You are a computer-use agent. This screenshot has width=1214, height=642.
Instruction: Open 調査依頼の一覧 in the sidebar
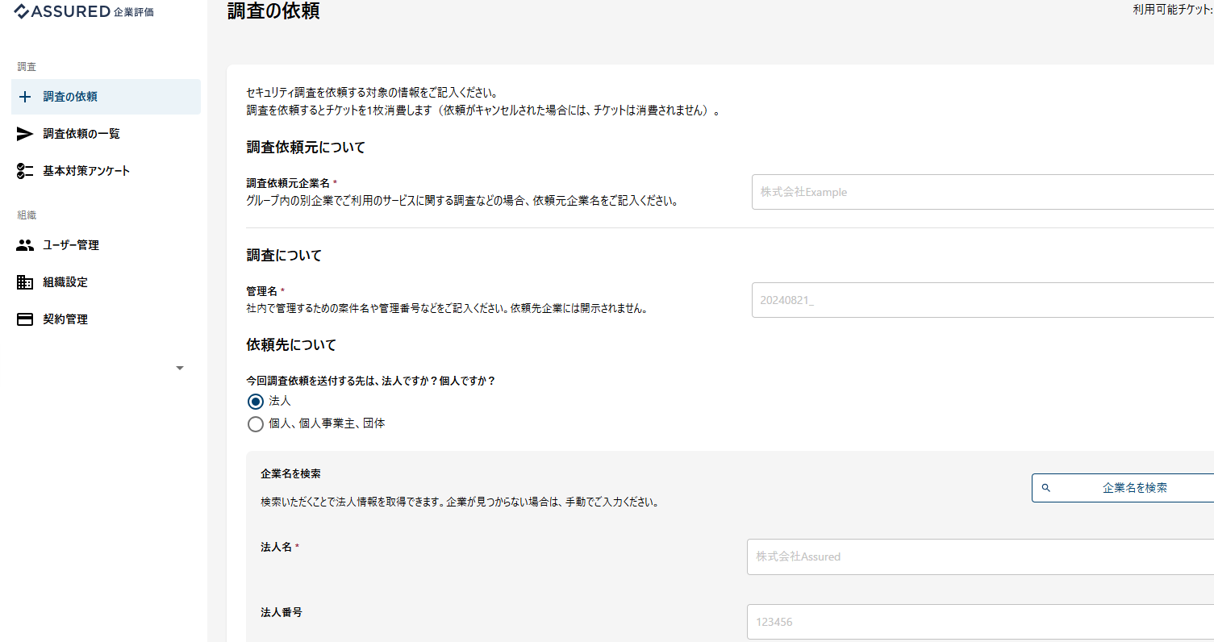[106, 134]
